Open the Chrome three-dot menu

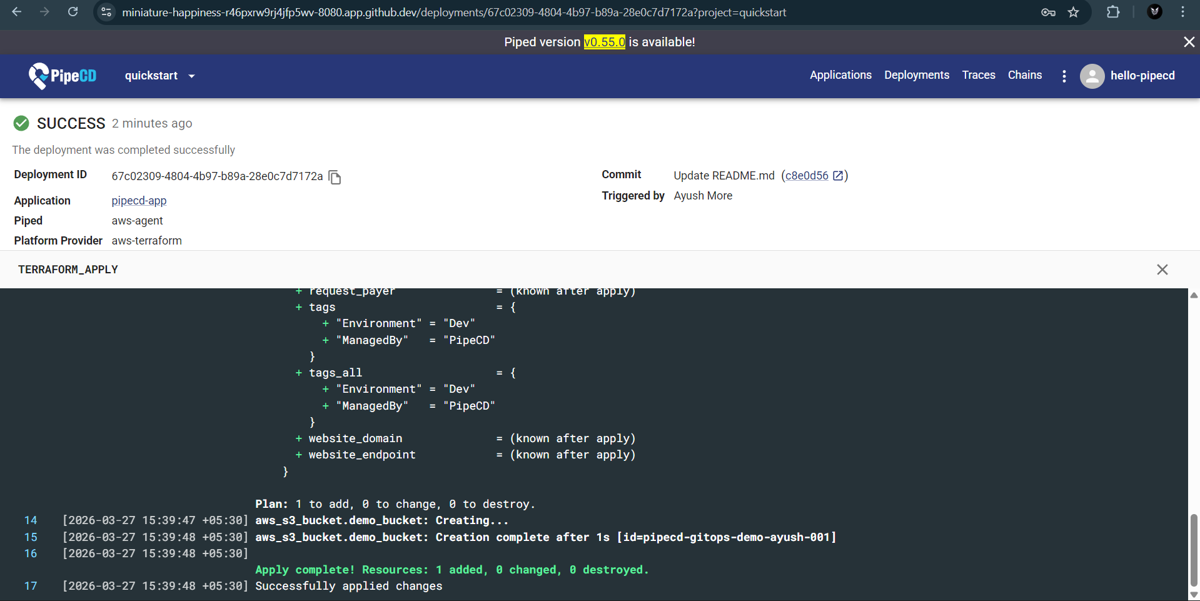(x=1182, y=12)
